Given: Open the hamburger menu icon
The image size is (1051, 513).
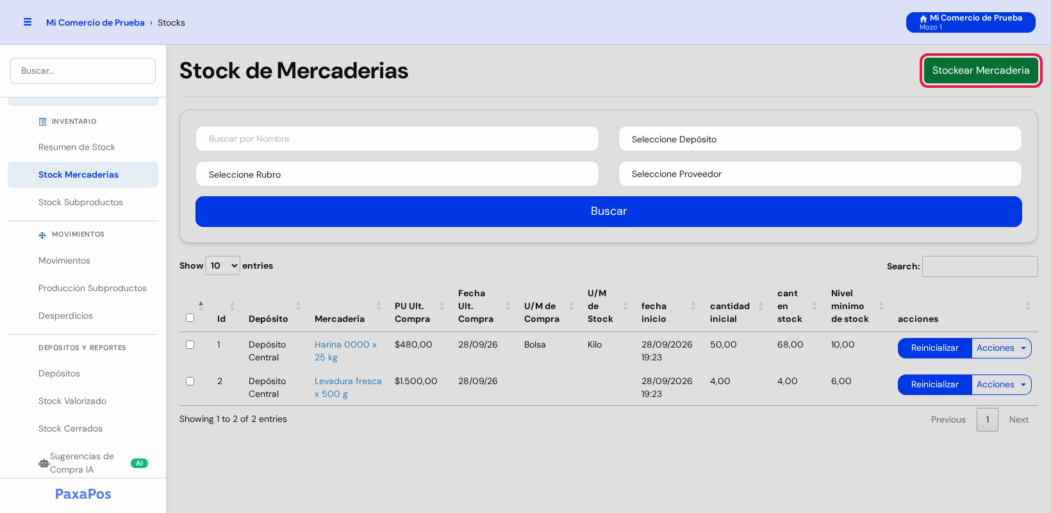Looking at the screenshot, I should [x=28, y=22].
